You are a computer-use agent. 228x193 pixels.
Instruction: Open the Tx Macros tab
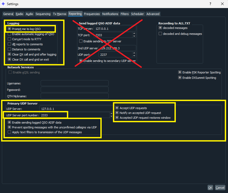pyautogui.click(x=59, y=14)
